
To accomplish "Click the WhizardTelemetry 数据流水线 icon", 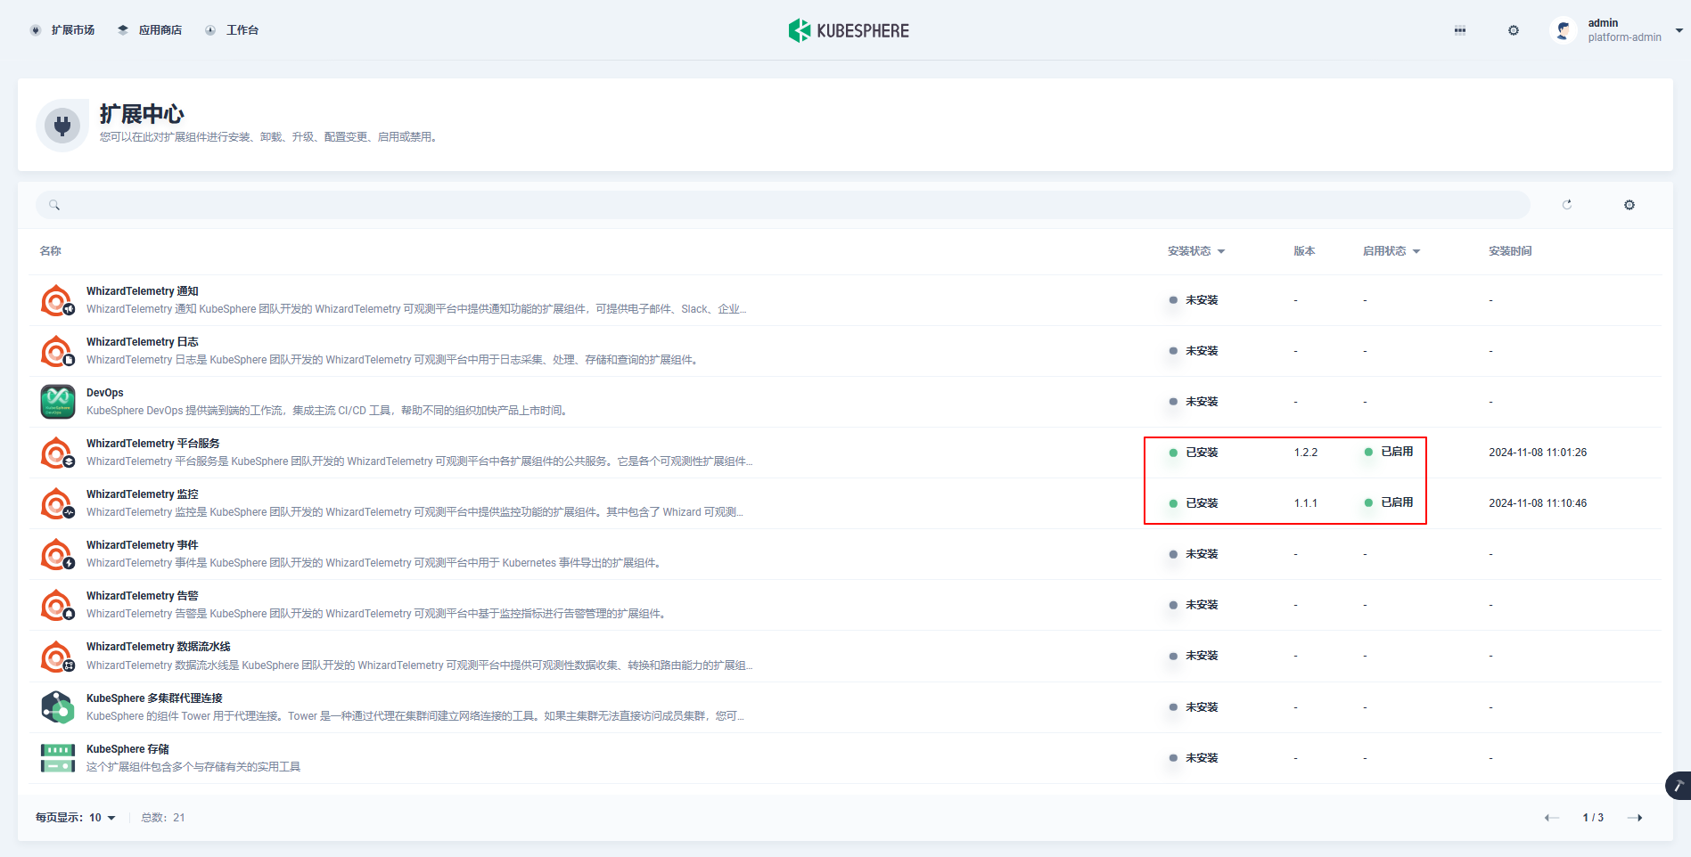I will point(58,656).
